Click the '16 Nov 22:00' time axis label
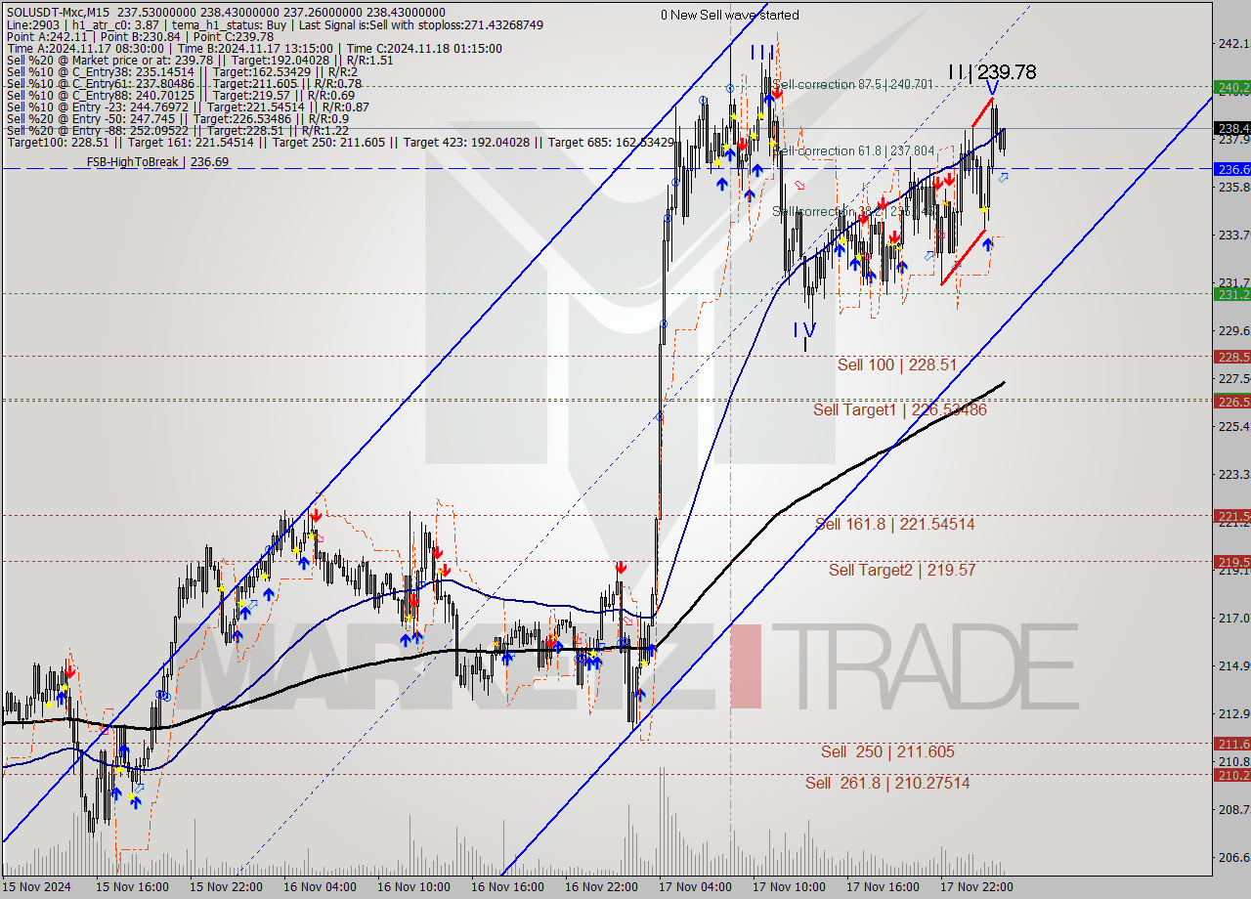1251x899 pixels. 602,887
